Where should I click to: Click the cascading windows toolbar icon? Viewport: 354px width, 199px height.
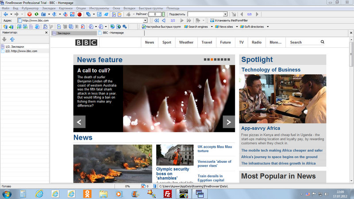click(x=88, y=14)
